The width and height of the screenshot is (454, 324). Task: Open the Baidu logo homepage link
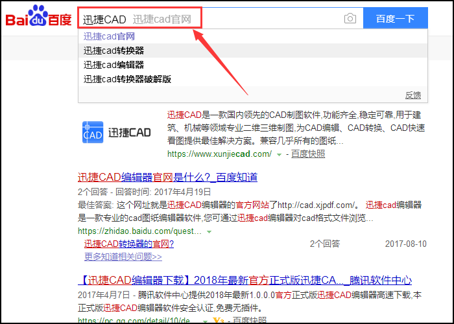click(x=39, y=16)
